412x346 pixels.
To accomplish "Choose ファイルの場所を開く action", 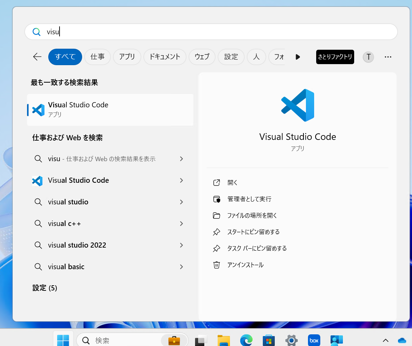I will 252,215.
